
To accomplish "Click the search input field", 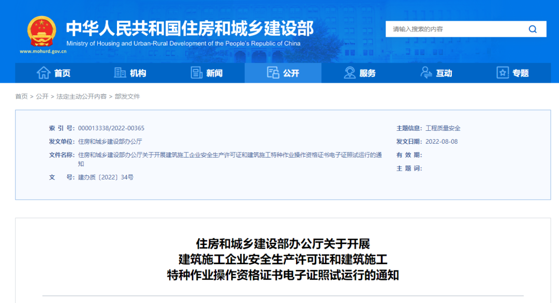I will [x=455, y=29].
